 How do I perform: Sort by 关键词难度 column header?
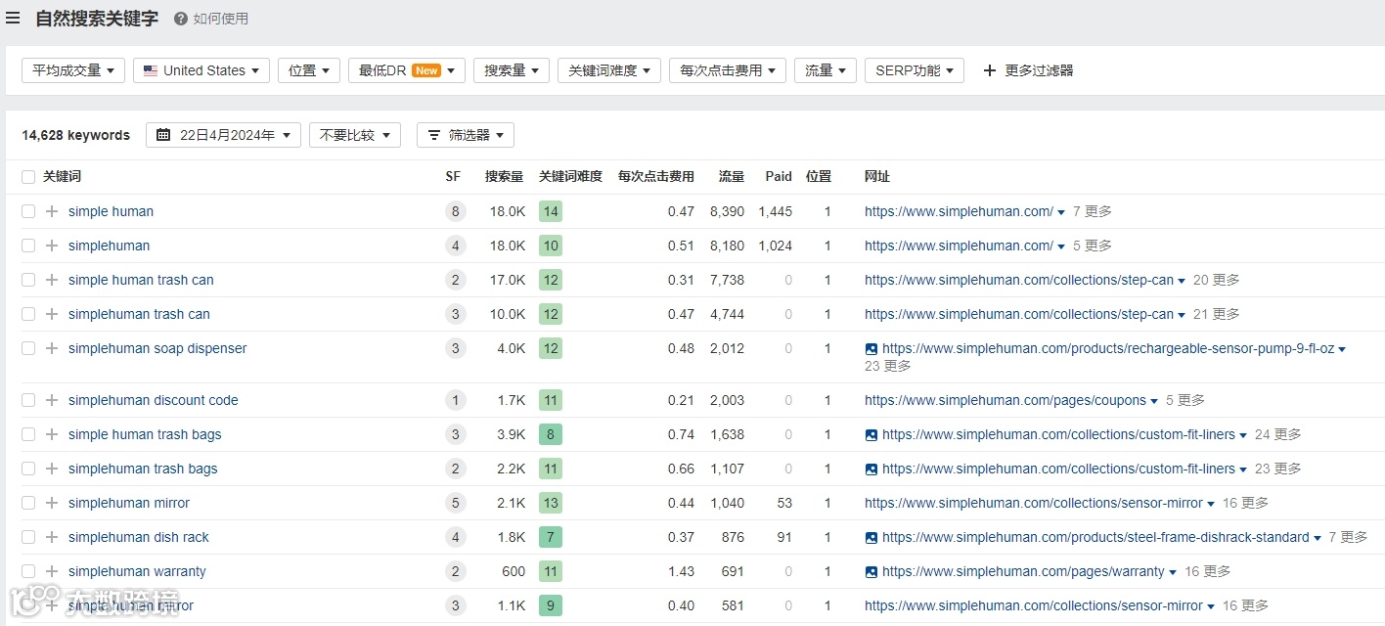pos(571,177)
